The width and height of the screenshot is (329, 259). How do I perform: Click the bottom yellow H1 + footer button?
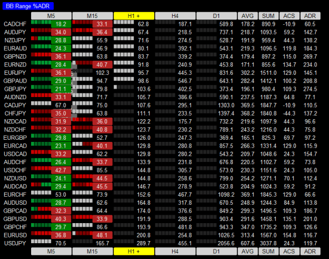134,251
